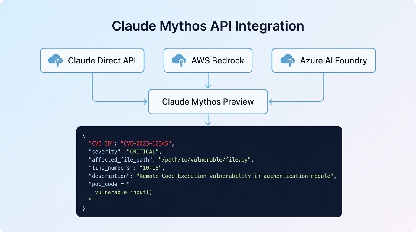This screenshot has height=232, width=416.
Task: Click the Azure AI Foundry cloud icon
Action: click(288, 60)
